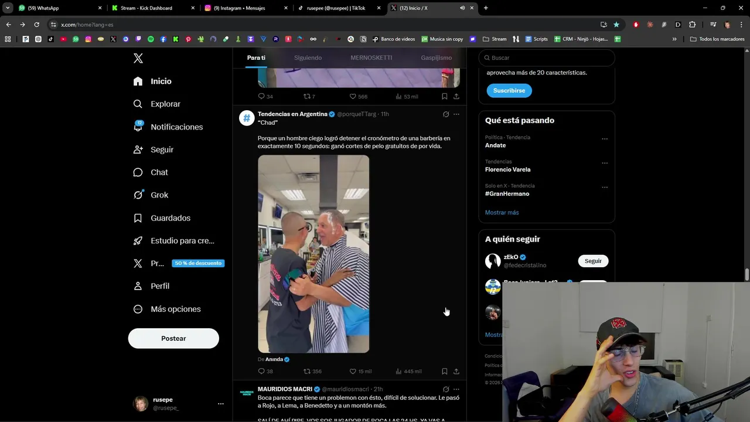Open options for Florencio Varela trend
The width and height of the screenshot is (750, 422).
pyautogui.click(x=605, y=163)
